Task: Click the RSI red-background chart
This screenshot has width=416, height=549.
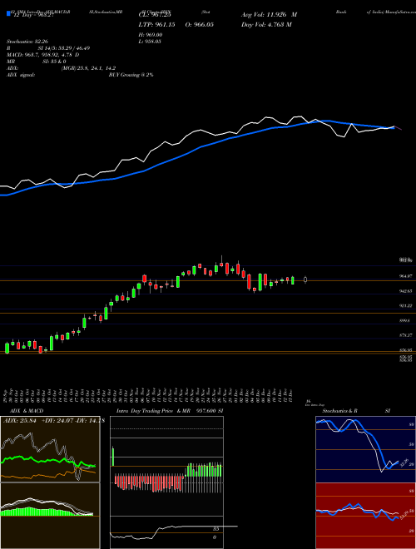Action: (365, 516)
